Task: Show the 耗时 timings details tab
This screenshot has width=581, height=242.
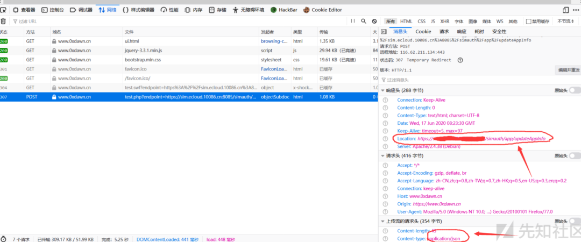Action: 479,32
